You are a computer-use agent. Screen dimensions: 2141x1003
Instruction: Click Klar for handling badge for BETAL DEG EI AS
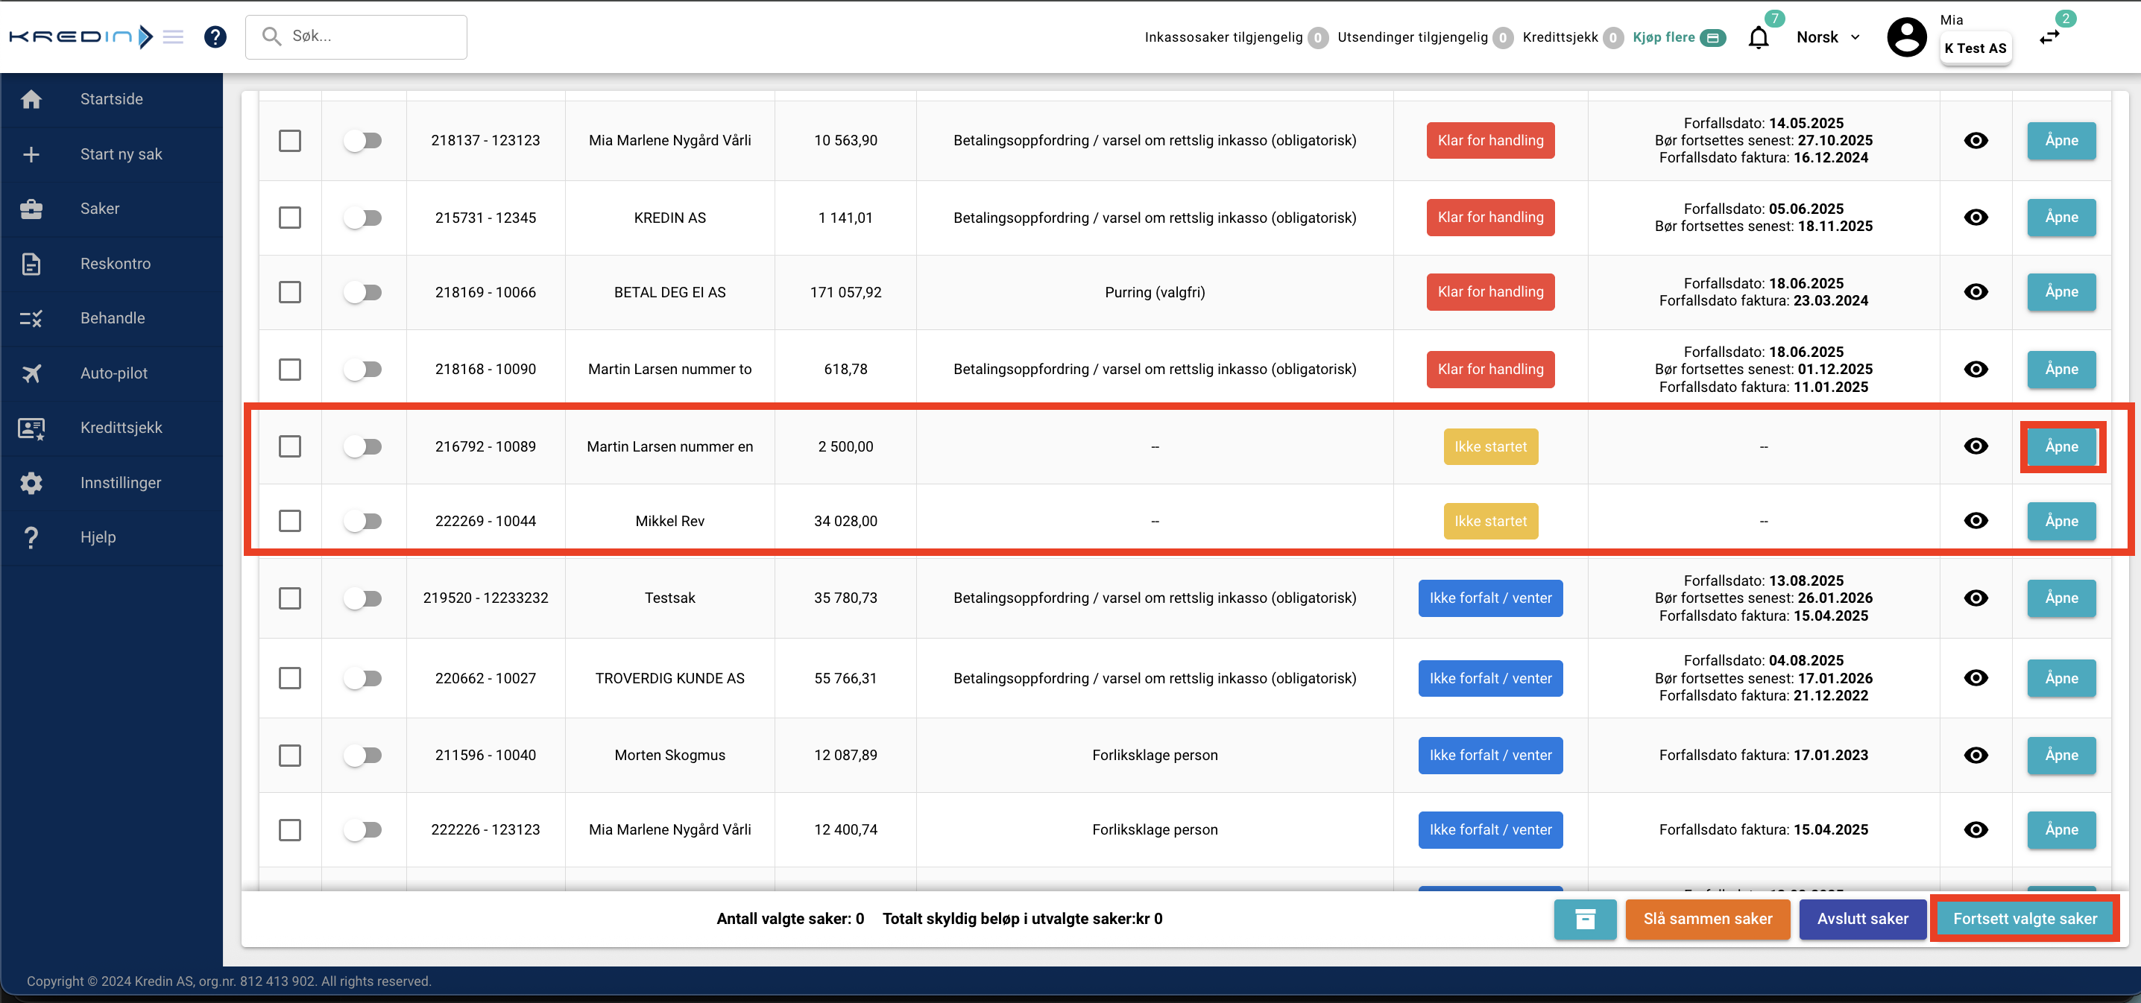coord(1490,291)
